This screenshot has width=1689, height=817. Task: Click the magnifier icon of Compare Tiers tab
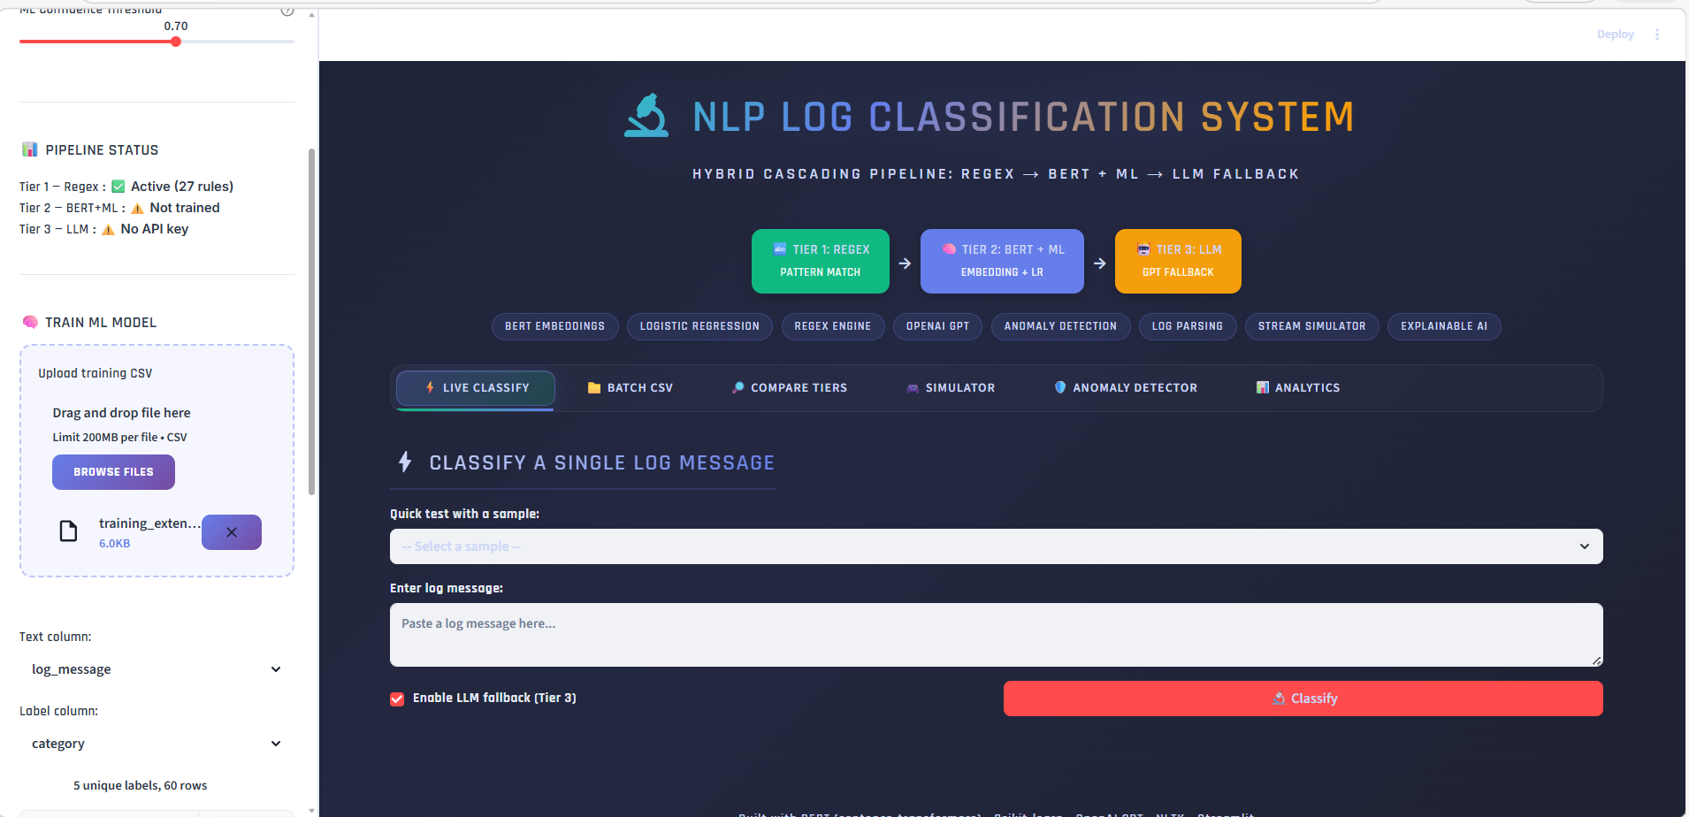coord(738,388)
